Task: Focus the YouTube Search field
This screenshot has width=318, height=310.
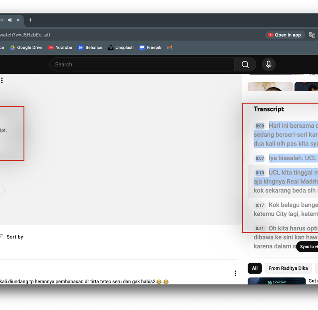Action: coord(142,64)
